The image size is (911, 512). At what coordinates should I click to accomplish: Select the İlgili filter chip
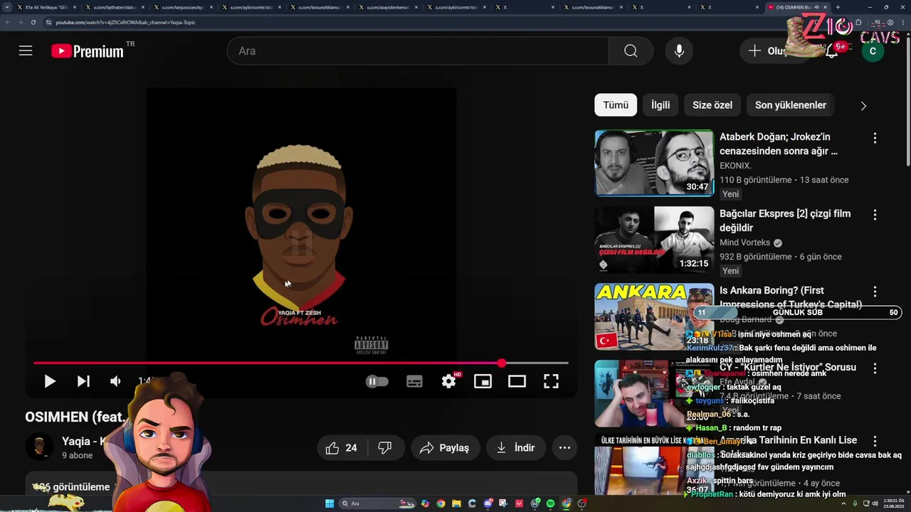(660, 105)
